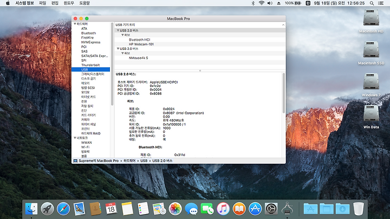Open Finder from the Dock

31,209
